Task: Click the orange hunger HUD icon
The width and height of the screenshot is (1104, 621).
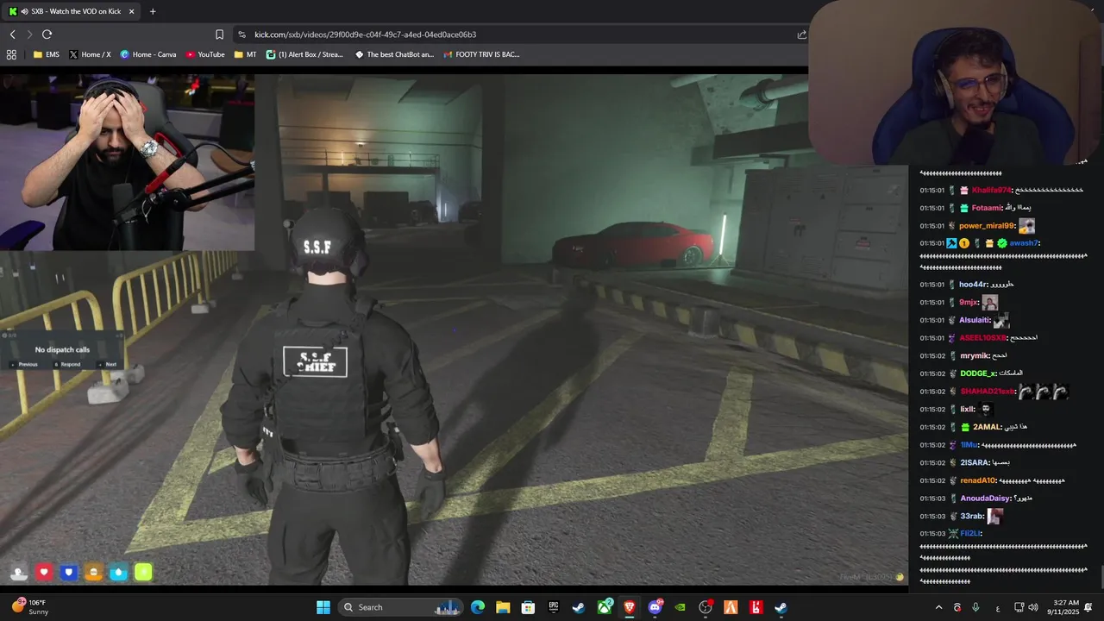Action: click(x=94, y=572)
